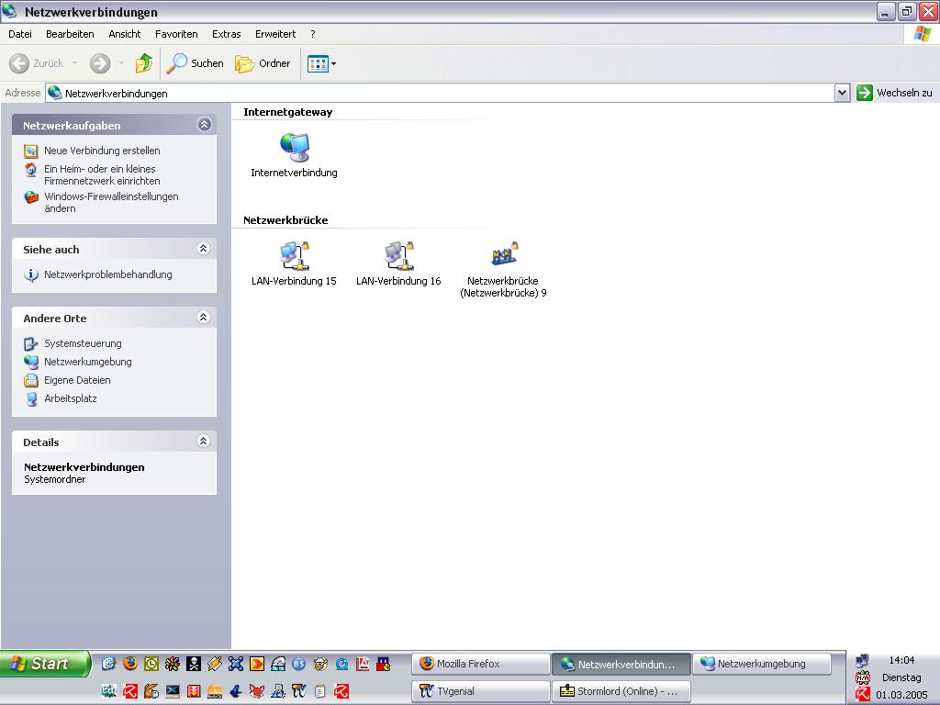Select the LAN-Verbindung 16 connection
The image size is (940, 705).
click(x=398, y=263)
